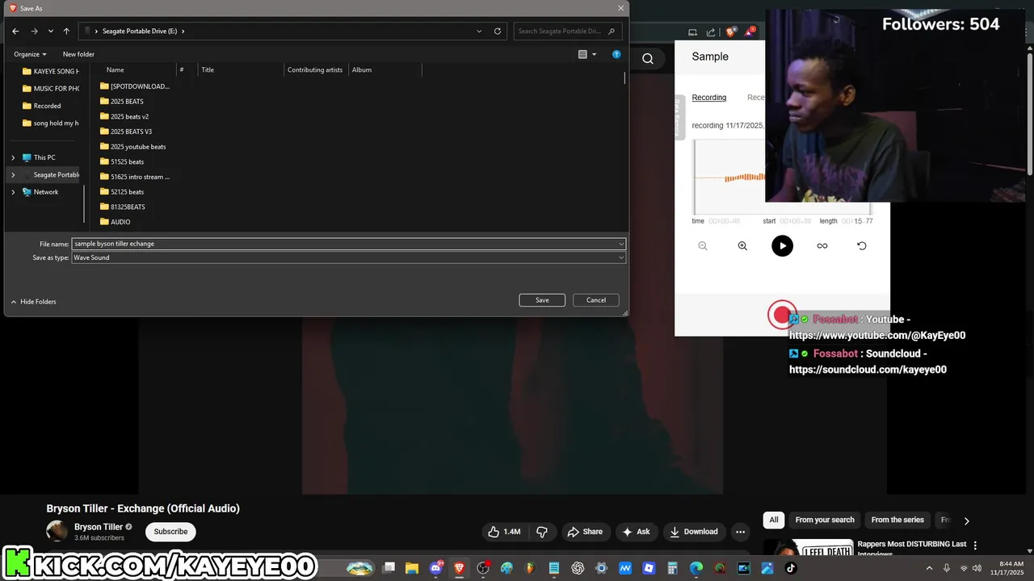Zoom in the waveform in Sample panel
This screenshot has height=581, width=1034.
tap(742, 246)
